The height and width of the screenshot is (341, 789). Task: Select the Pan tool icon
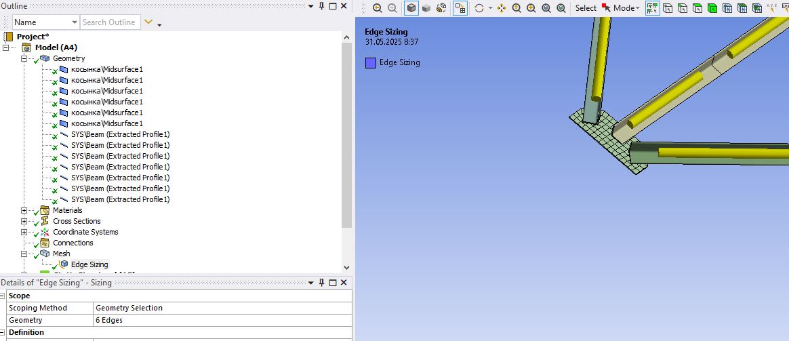501,8
